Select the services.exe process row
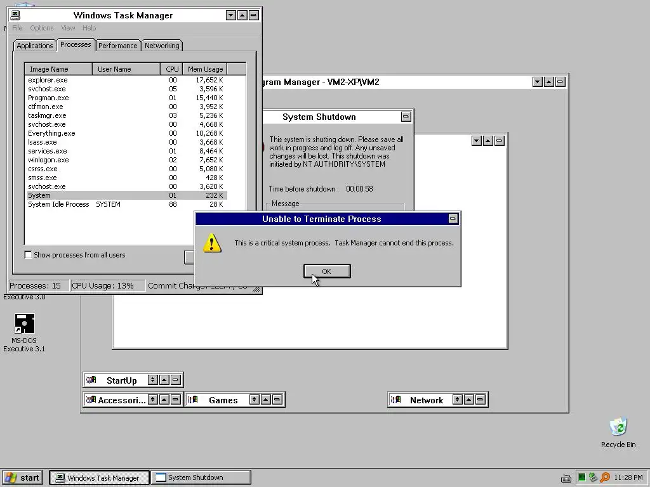650x487 pixels. 126,151
